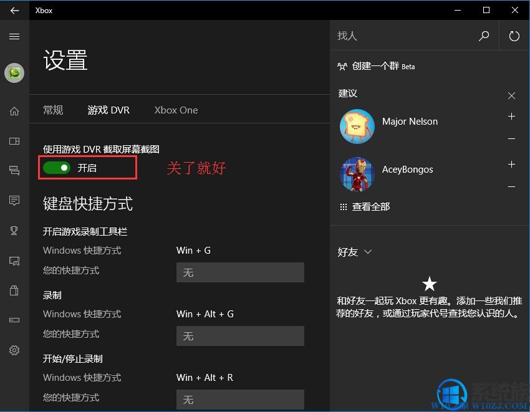Click 查看全部 to see all suggestions
This screenshot has width=530, height=412.
tap(371, 206)
